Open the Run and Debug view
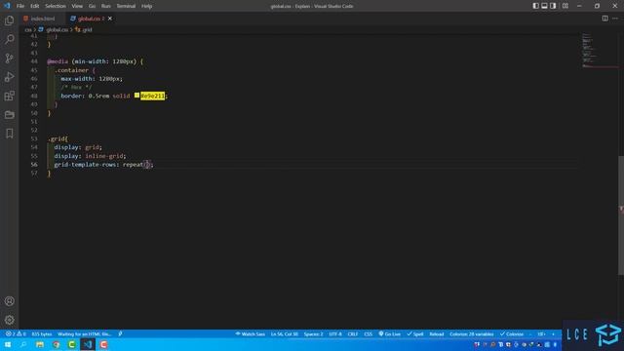 (x=9, y=77)
